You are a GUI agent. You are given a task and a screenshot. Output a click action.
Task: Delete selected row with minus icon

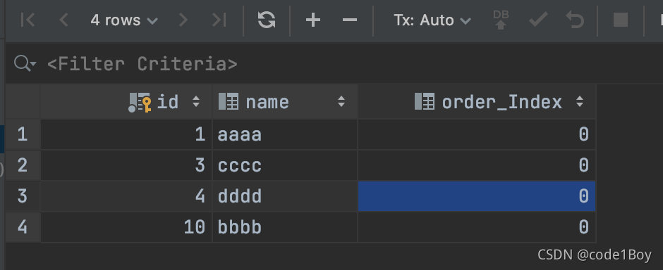(x=350, y=20)
